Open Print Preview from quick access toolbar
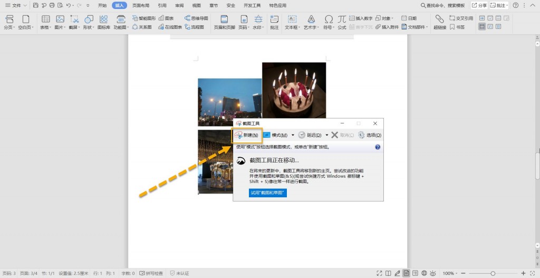 (60, 5)
